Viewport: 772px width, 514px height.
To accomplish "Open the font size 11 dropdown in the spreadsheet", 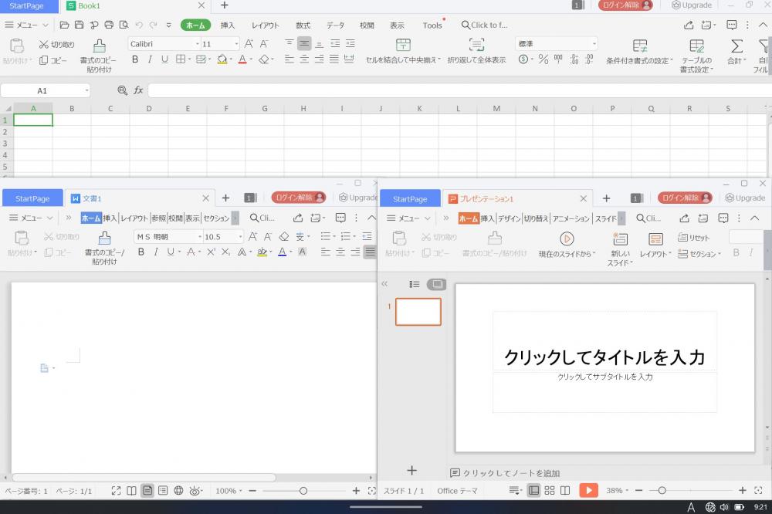I will click(236, 44).
